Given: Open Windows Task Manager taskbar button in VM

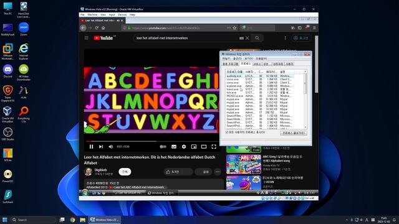Looking at the screenshot, I should click(x=161, y=193).
